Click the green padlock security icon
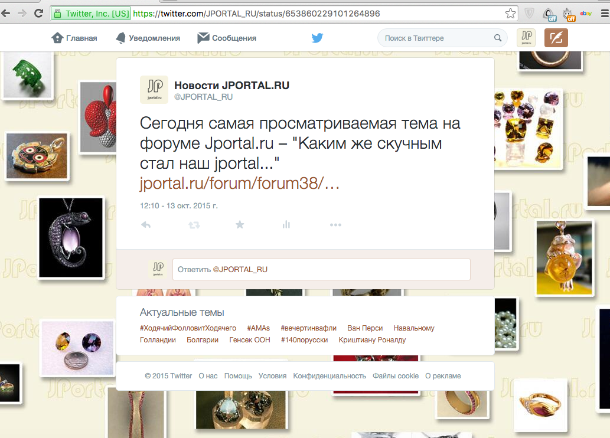Screen dimensions: 610x438 pyautogui.click(x=58, y=14)
